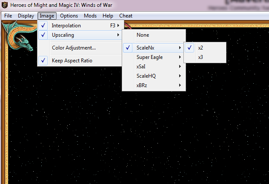Toggle the Interpolation checkmark
Image resolution: width=269 pixels, height=184 pixels.
43,26
